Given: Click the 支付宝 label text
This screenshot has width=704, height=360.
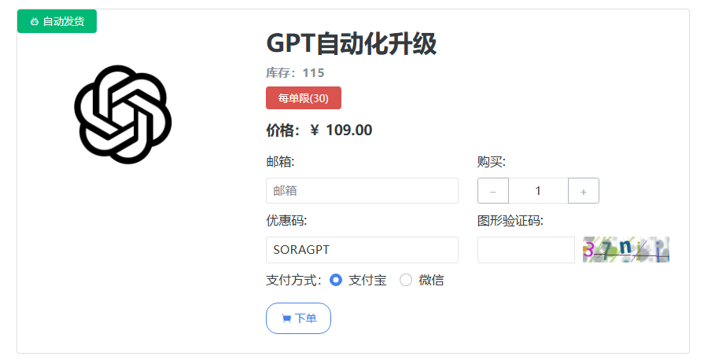Looking at the screenshot, I should tap(367, 280).
